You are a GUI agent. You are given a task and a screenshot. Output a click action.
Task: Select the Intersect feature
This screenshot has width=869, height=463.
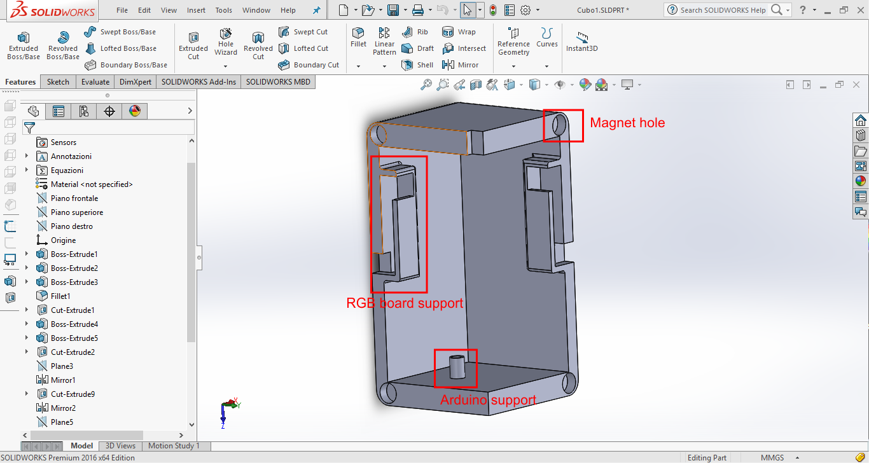464,48
